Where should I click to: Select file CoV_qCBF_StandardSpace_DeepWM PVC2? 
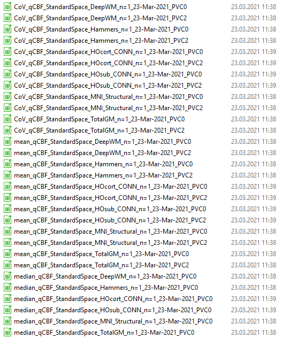[100, 18]
